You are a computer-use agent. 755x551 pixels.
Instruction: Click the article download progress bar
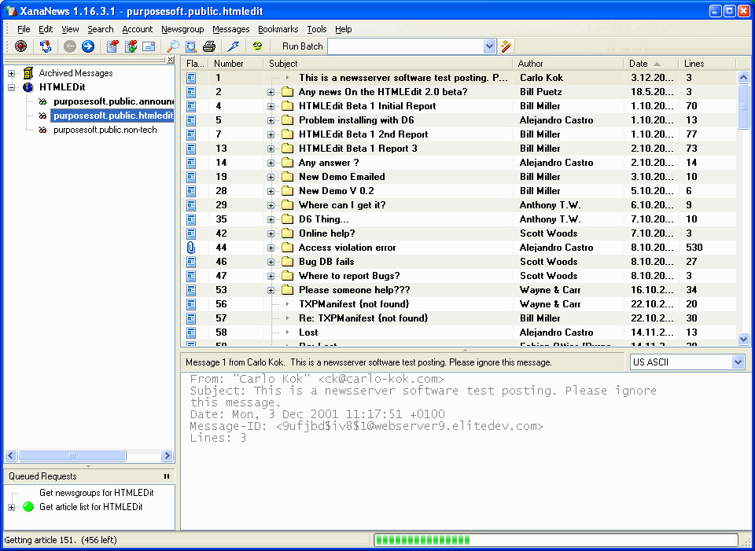(x=556, y=540)
